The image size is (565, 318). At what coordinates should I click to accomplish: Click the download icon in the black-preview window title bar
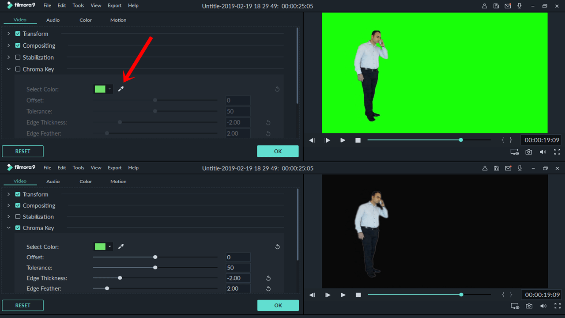pyautogui.click(x=520, y=168)
